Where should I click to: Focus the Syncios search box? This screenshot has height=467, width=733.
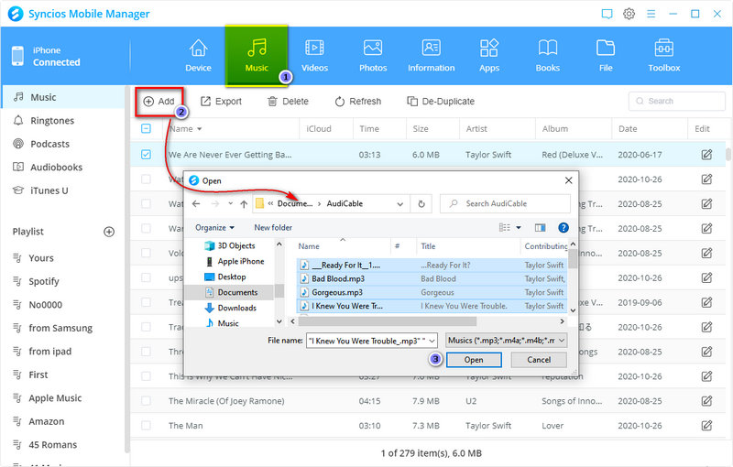pos(677,101)
